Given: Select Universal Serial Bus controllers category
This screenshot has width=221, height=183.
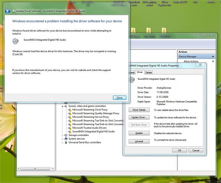Looking at the screenshot, I should 85,142.
